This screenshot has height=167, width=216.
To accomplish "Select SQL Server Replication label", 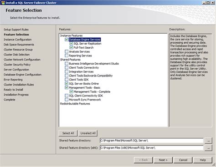I will 87,44.
